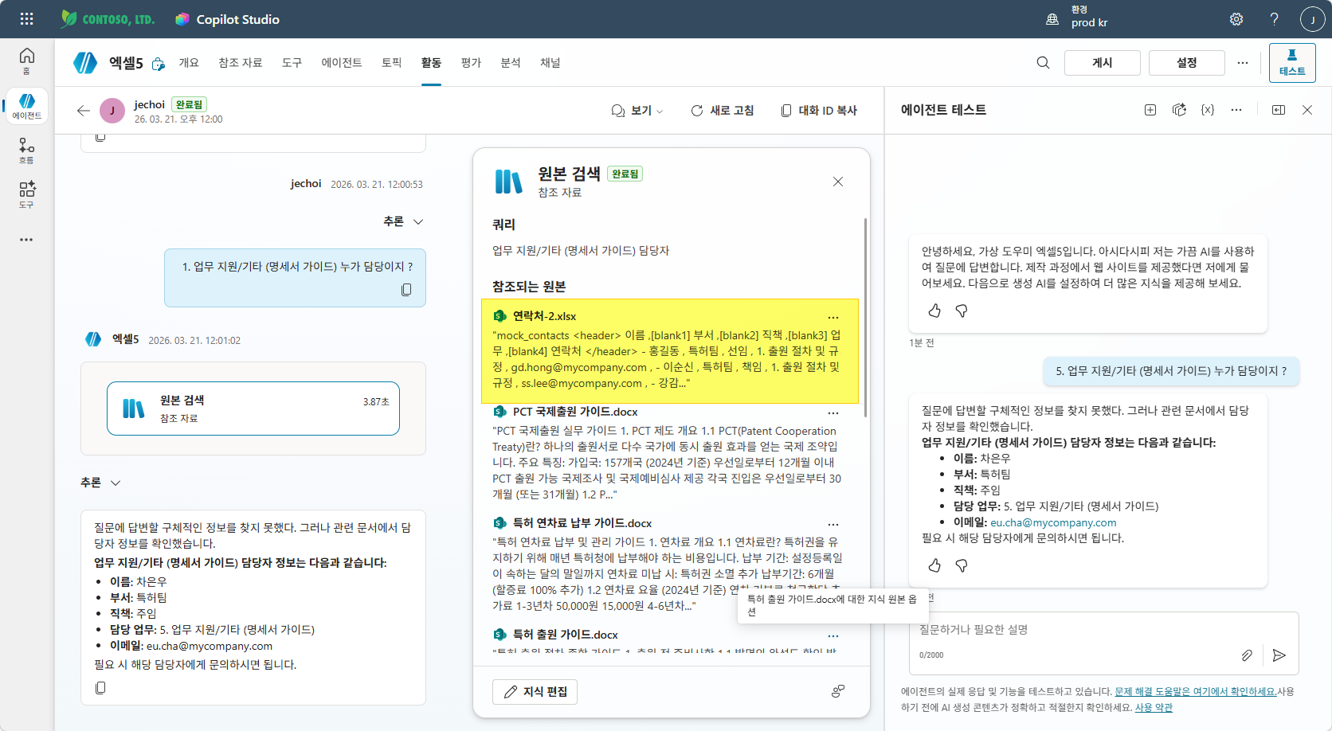Give thumbs up to the agent greeting
Image resolution: width=1332 pixels, height=731 pixels.
(934, 311)
